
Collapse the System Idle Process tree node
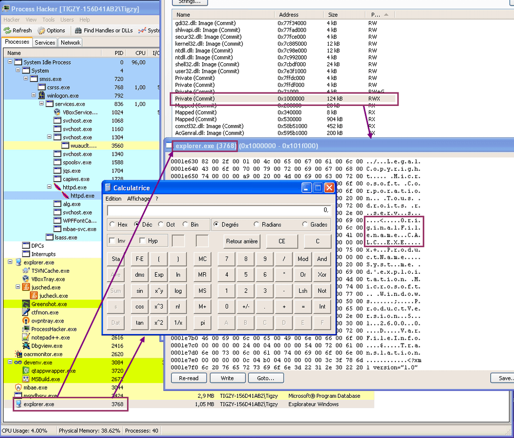[x=11, y=62]
